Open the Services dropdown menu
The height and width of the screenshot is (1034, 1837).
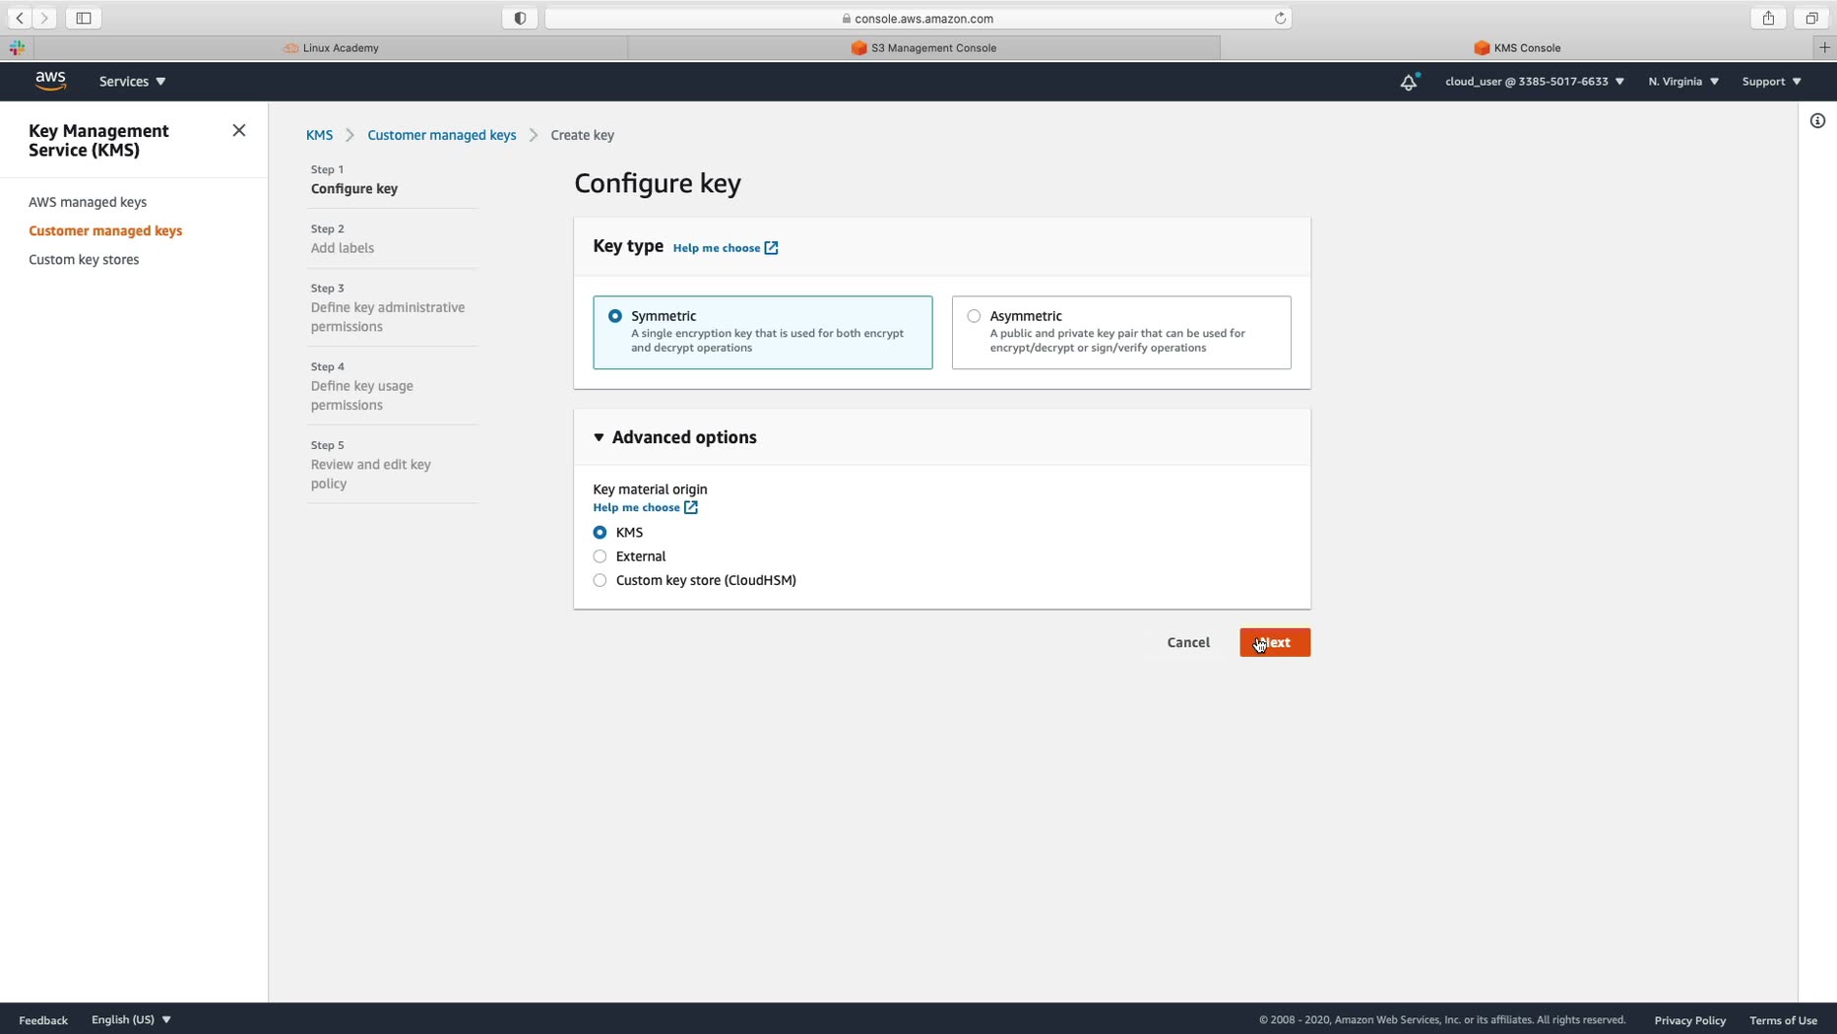click(132, 82)
